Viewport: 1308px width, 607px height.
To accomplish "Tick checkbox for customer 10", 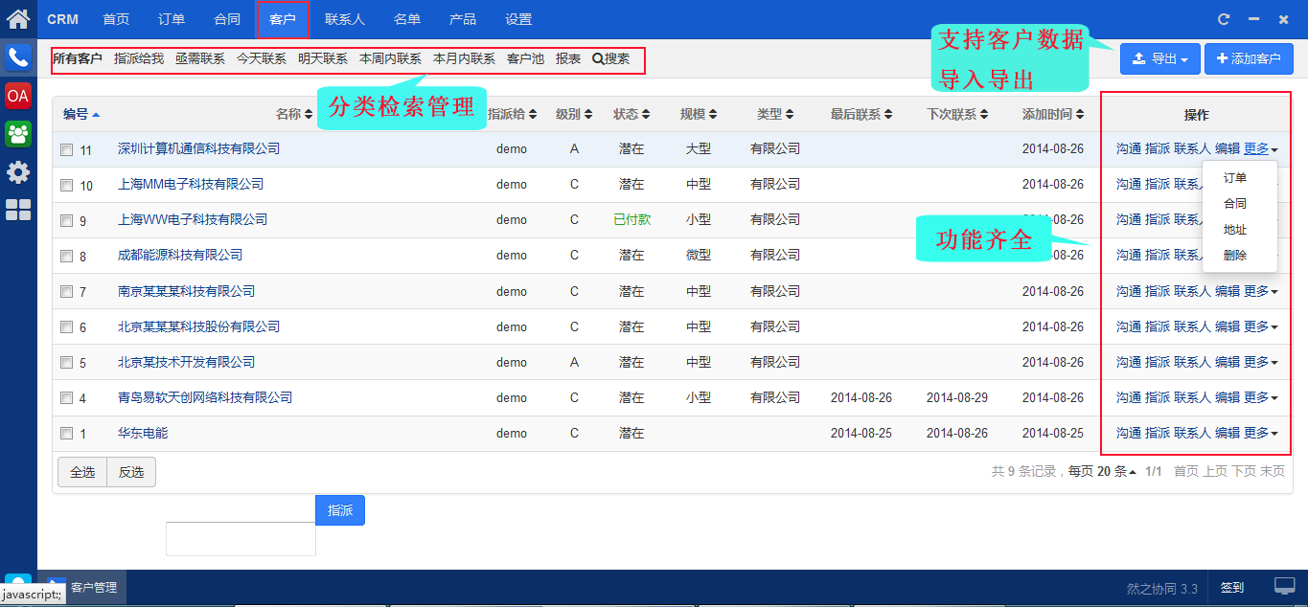I will (66, 185).
